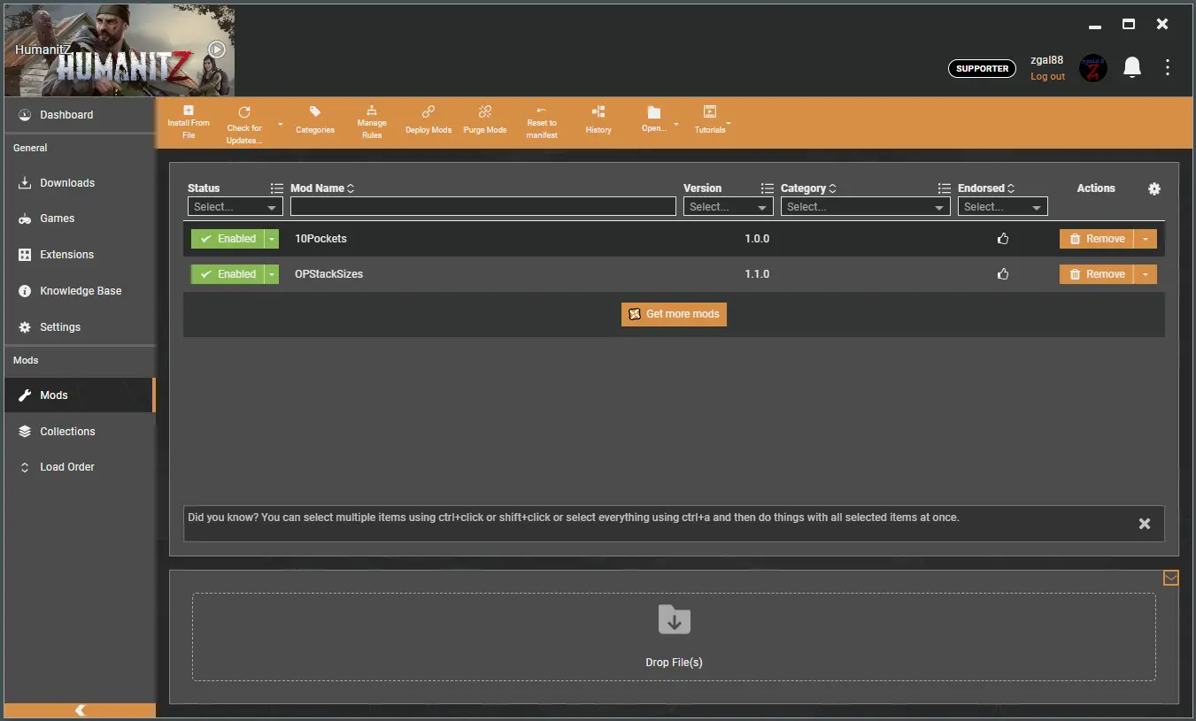Viewport: 1196px width, 721px height.
Task: Open Games in the sidebar
Action: (80, 219)
